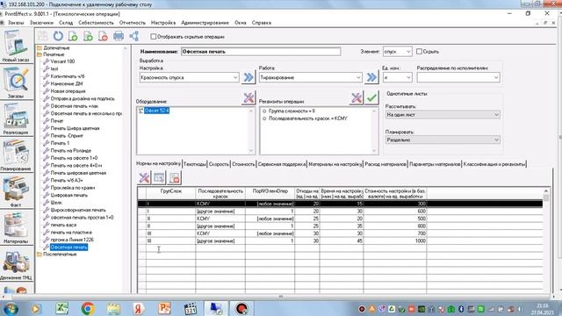Switch to the Сервисная поддержка tab

(282, 164)
